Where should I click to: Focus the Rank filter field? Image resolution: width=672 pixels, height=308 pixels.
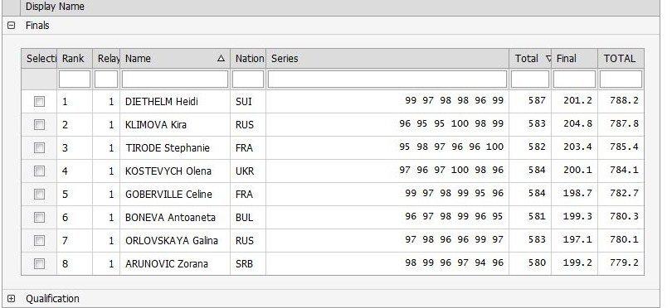coord(75,79)
